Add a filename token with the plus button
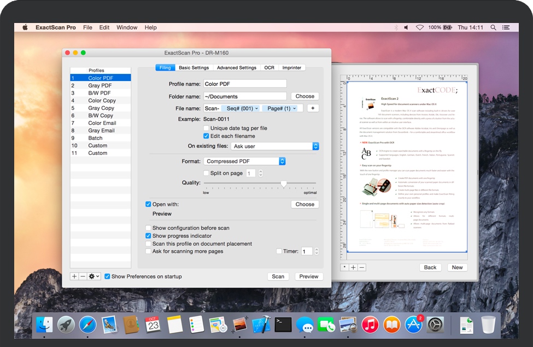 313,108
